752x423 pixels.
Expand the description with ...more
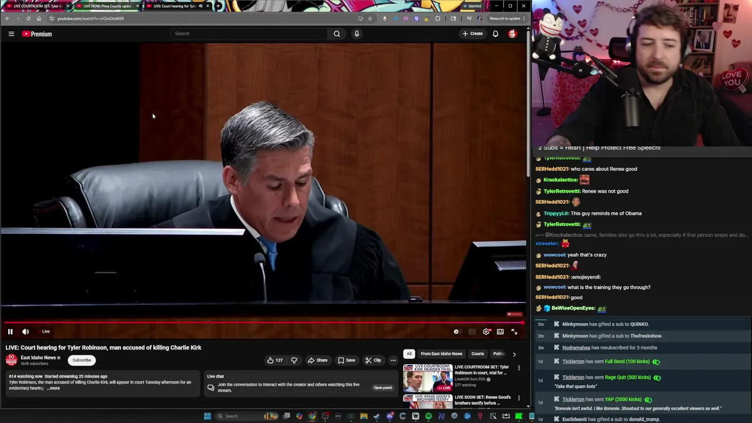click(53, 388)
